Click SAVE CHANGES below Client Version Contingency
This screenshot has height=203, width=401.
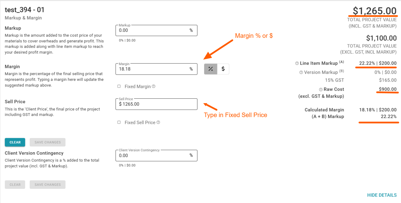[x=48, y=185]
